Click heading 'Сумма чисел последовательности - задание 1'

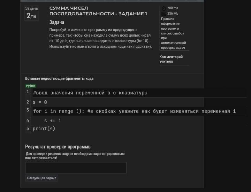tap(98, 11)
